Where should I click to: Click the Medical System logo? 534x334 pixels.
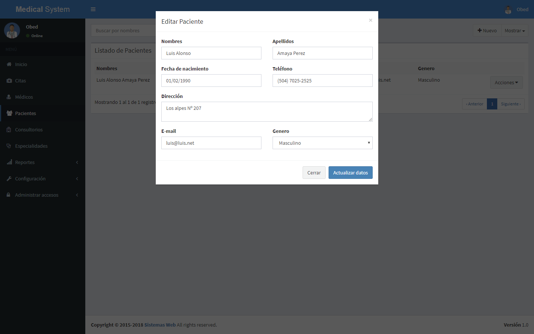[x=43, y=9]
